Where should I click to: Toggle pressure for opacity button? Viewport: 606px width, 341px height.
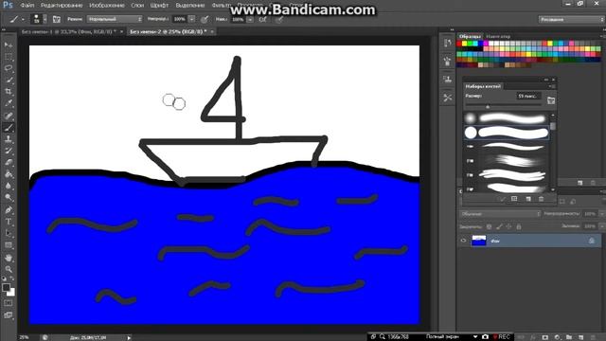[205, 19]
